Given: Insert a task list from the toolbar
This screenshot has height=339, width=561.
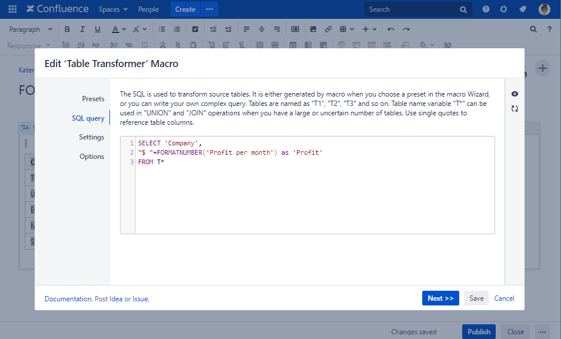Looking at the screenshot, I should (195, 29).
